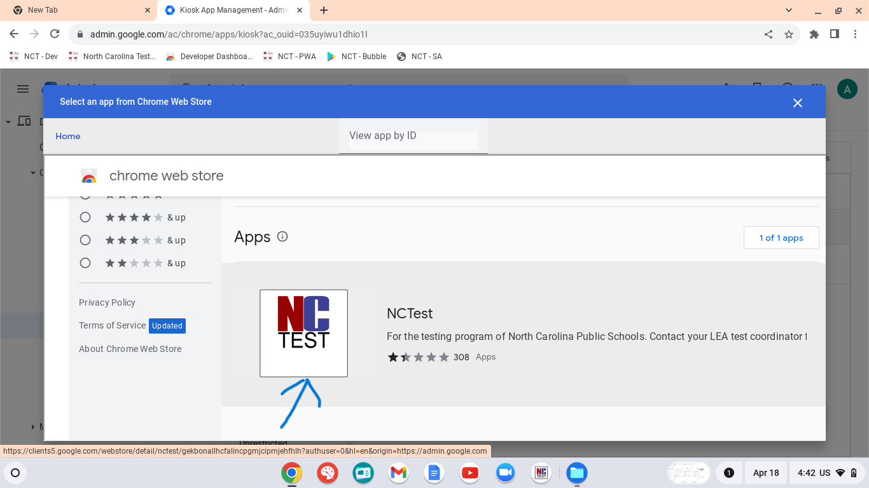The width and height of the screenshot is (869, 488).
Task: Open Zoom from the shelf
Action: click(x=506, y=473)
